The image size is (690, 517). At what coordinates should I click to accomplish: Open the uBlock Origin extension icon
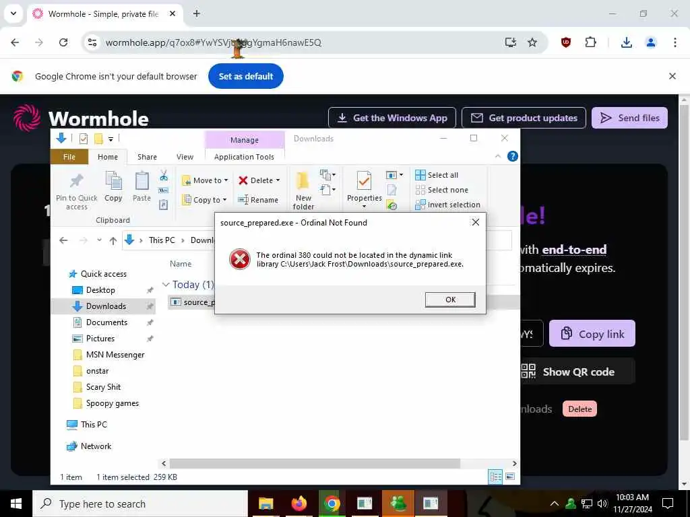tap(566, 42)
